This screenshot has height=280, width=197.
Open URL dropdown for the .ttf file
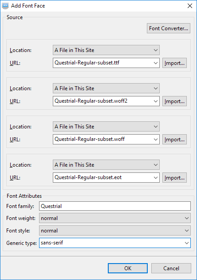coord(155,63)
